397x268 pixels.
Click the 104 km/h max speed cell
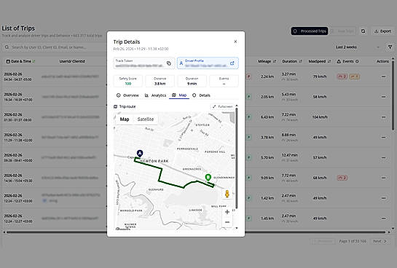click(320, 117)
